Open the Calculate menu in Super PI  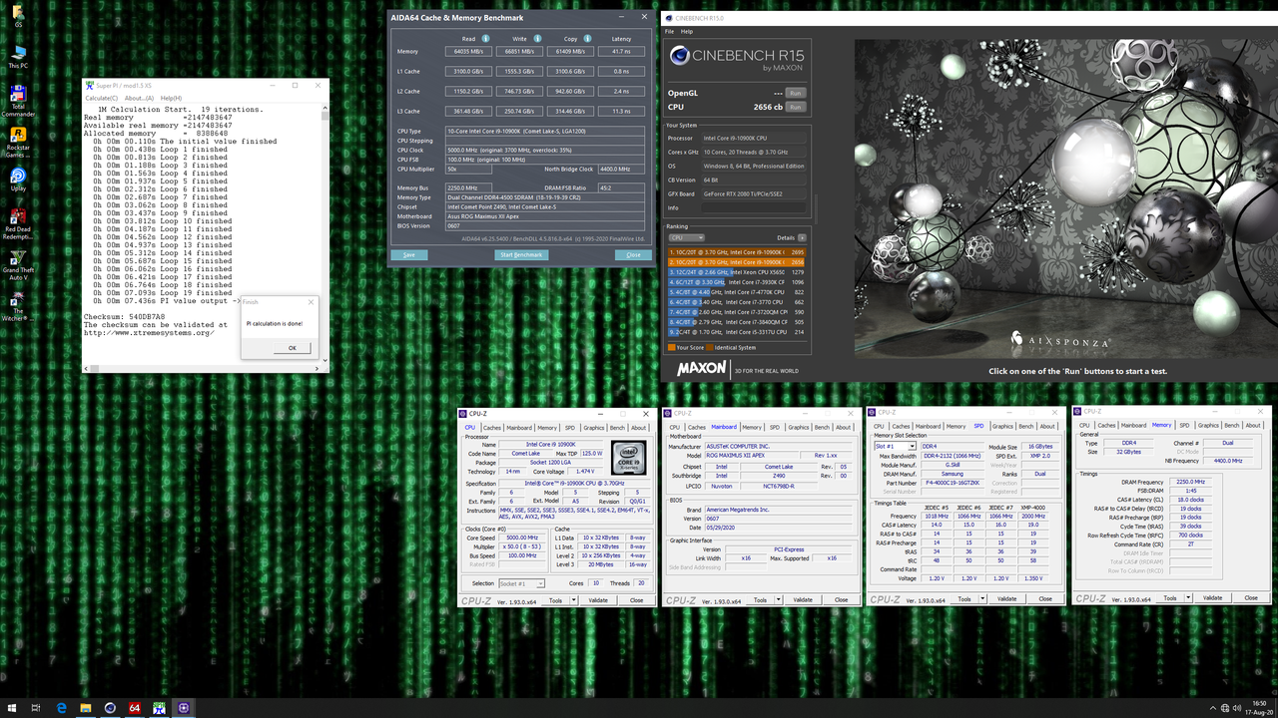point(101,98)
